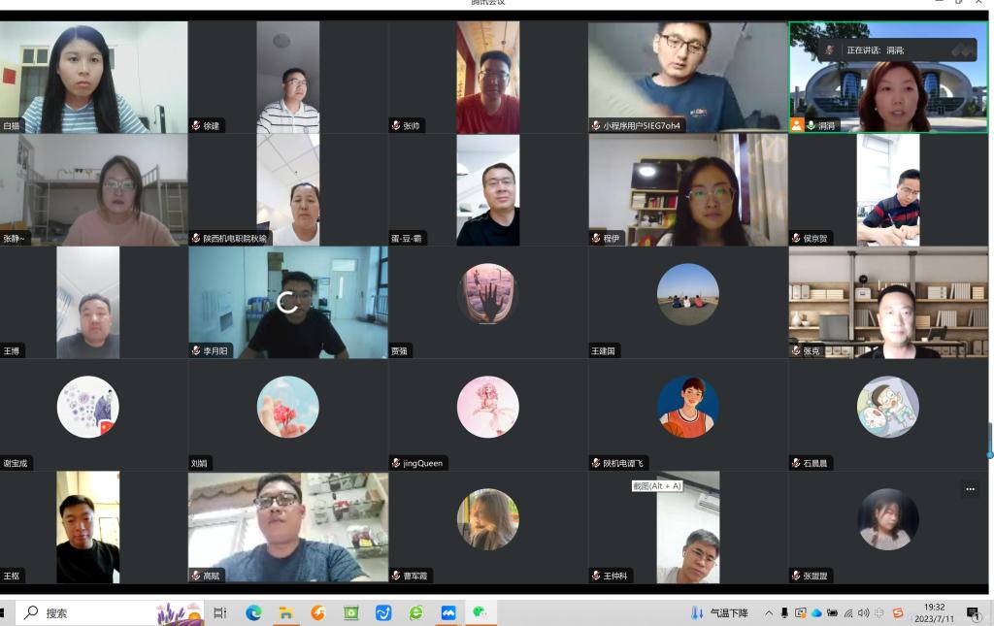Click the muted mic icon beside 徐建
The height and width of the screenshot is (626, 994).
pyautogui.click(x=196, y=125)
